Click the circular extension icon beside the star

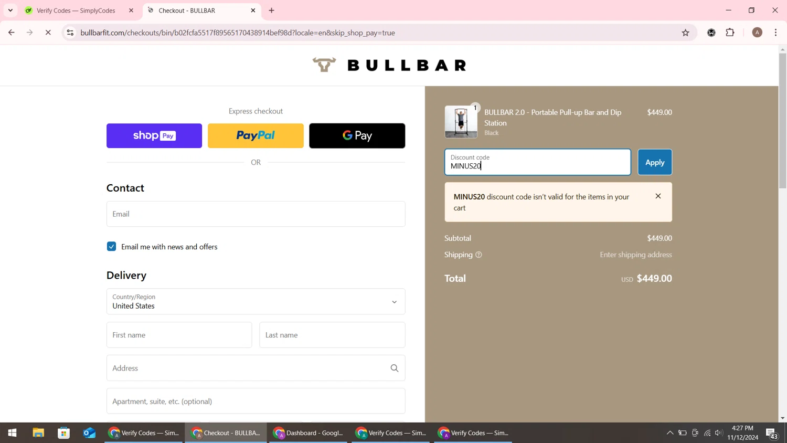pyautogui.click(x=711, y=33)
